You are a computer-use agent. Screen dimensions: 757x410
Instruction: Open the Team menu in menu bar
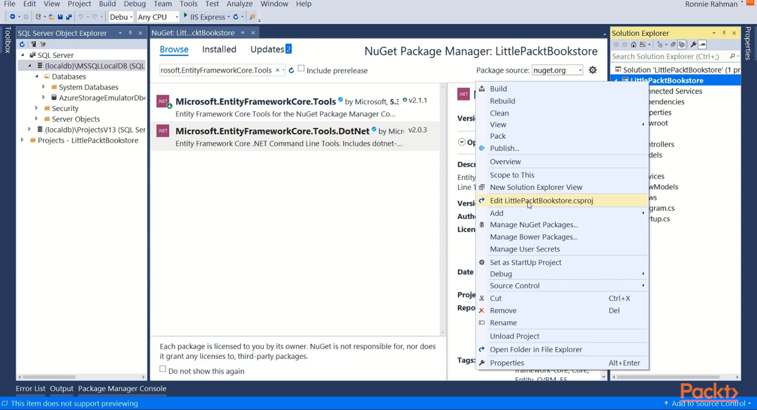[x=163, y=4]
